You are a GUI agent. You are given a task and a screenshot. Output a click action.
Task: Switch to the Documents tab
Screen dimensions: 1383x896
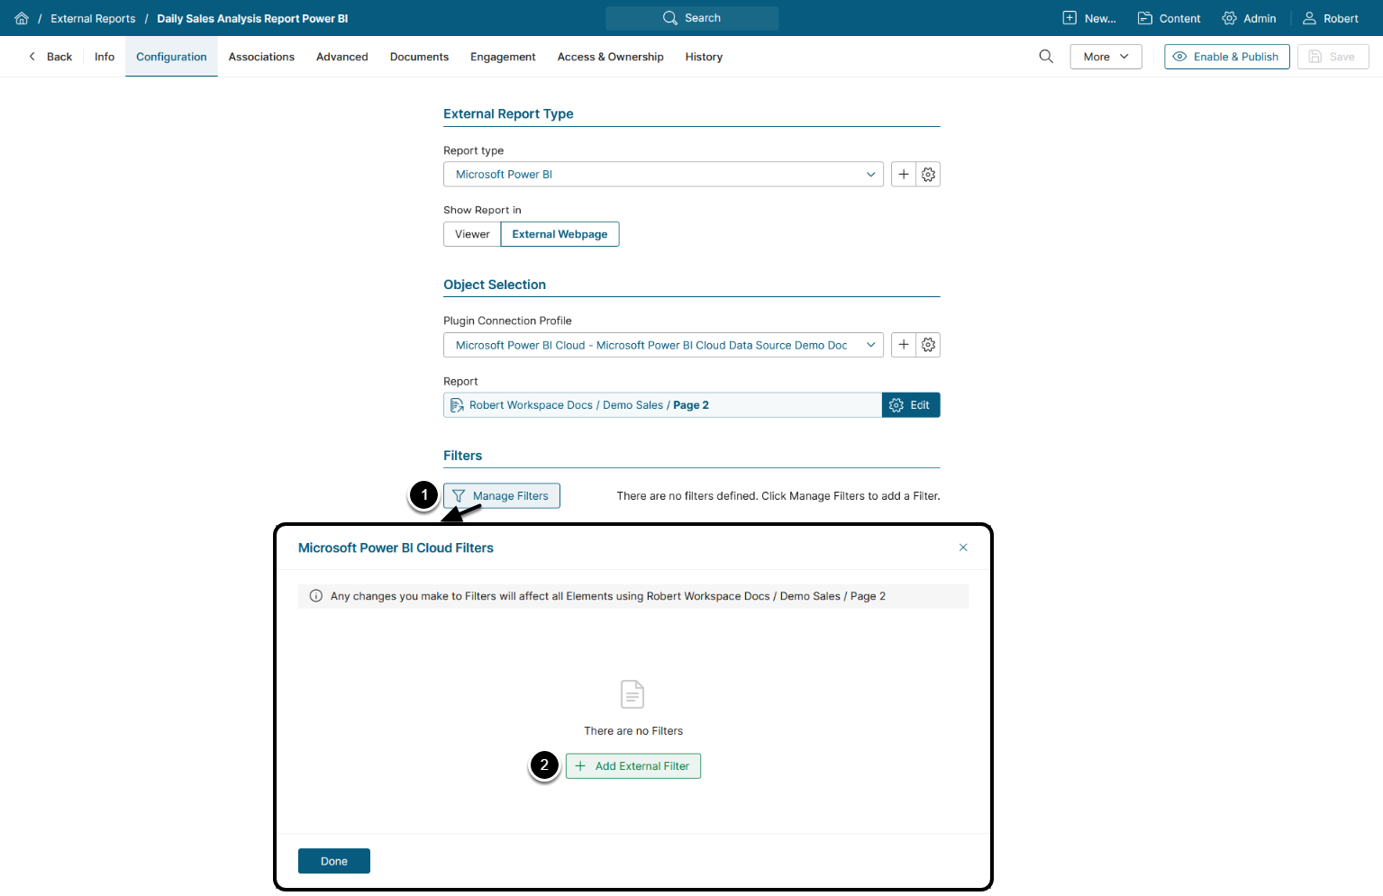[x=419, y=57]
